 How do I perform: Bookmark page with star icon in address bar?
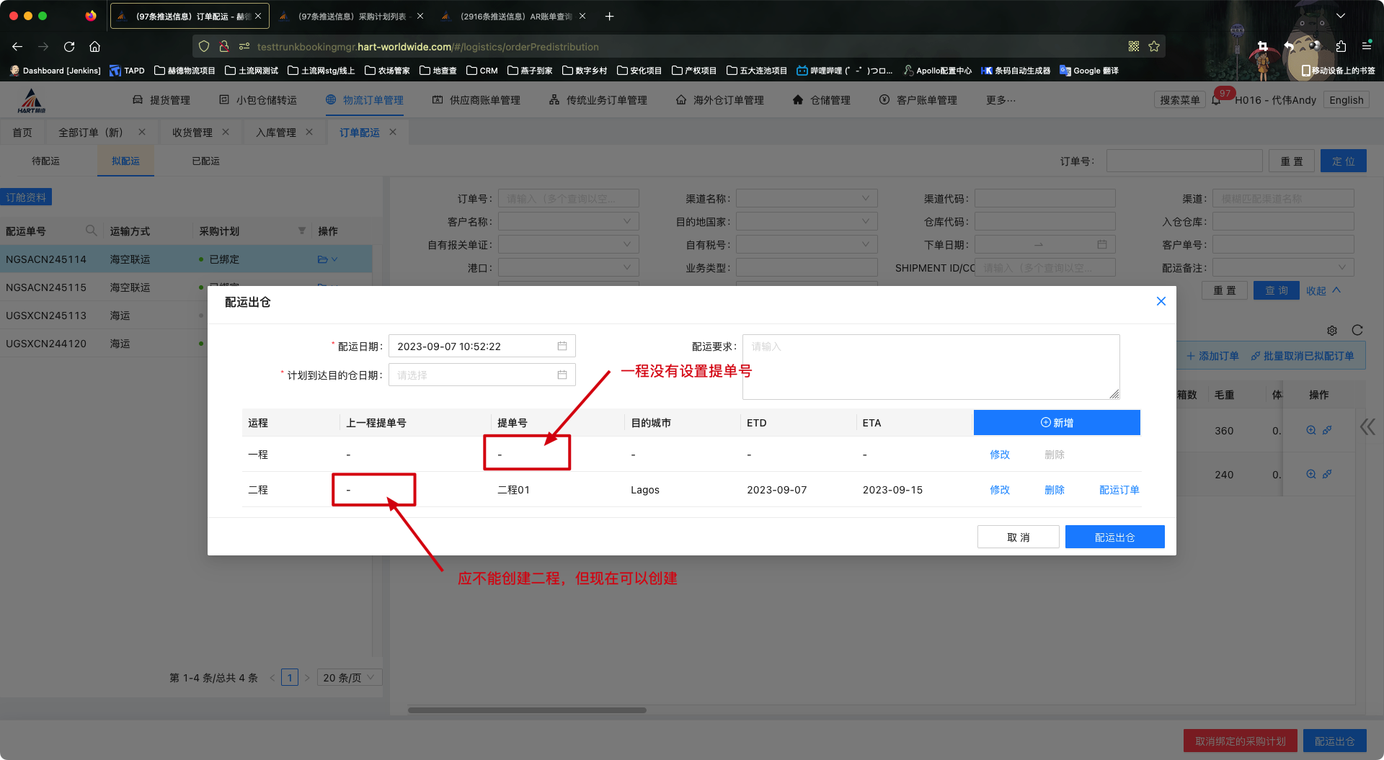1154,47
